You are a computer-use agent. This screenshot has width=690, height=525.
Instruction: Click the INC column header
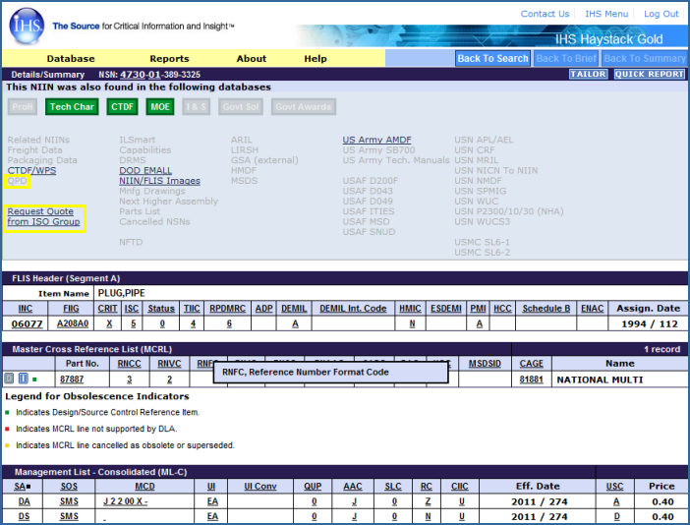[26, 309]
